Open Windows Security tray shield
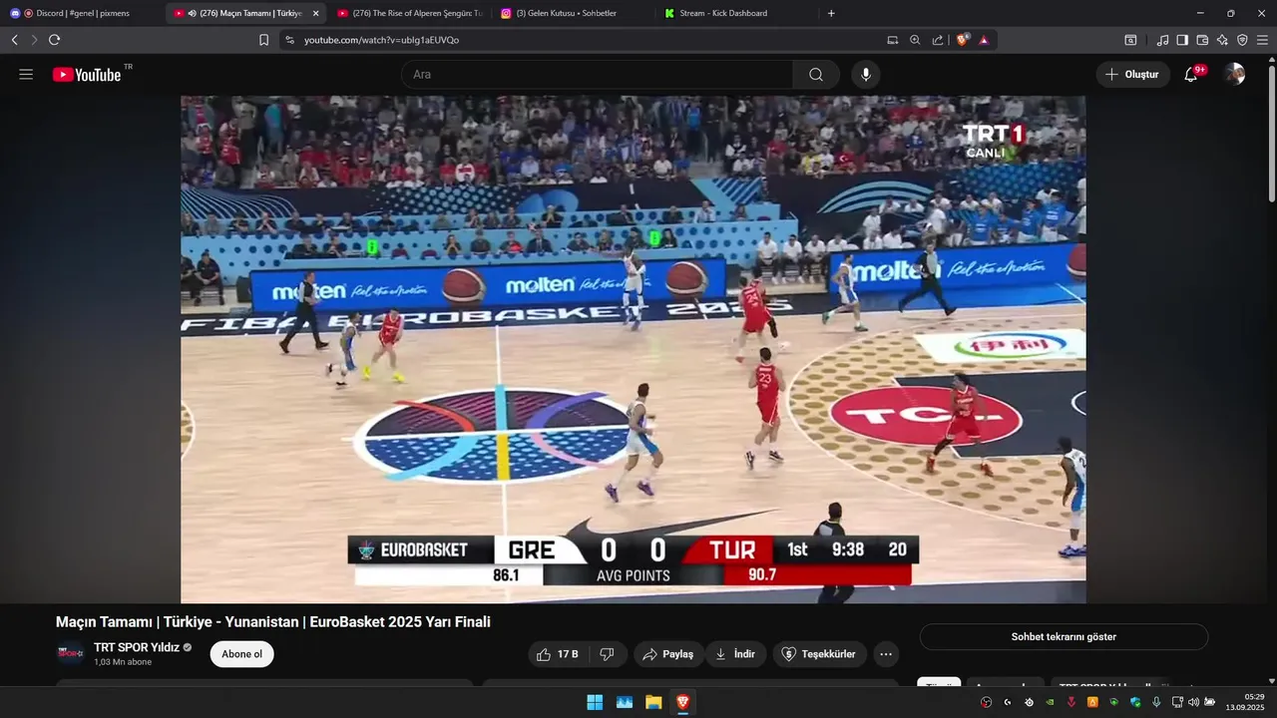Viewport: 1277px width, 718px height. (x=1135, y=702)
